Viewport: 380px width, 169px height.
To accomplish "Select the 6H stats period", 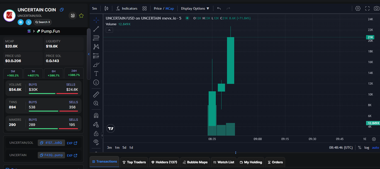I will click(54, 74).
